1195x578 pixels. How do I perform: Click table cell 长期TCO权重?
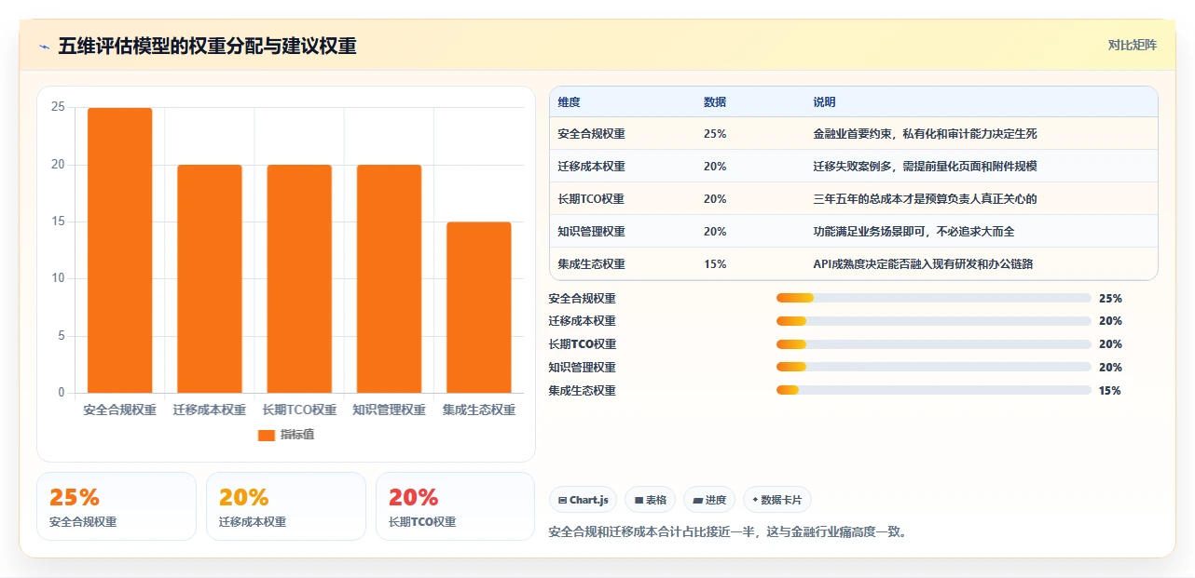click(x=591, y=199)
